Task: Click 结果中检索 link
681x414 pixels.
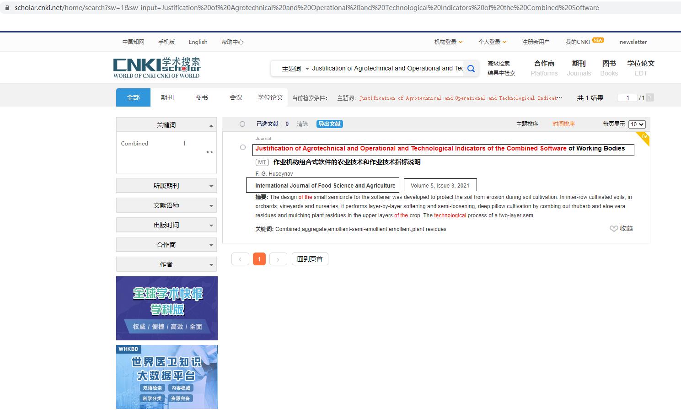Action: click(x=501, y=73)
